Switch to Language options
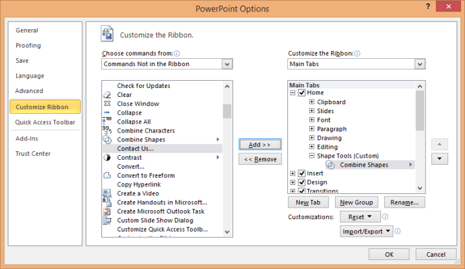465x269 pixels. (30, 76)
